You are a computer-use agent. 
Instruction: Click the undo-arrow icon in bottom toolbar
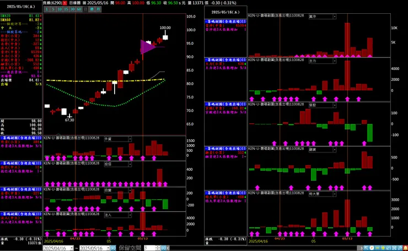click(389, 248)
